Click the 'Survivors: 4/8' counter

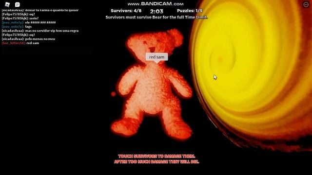point(126,11)
